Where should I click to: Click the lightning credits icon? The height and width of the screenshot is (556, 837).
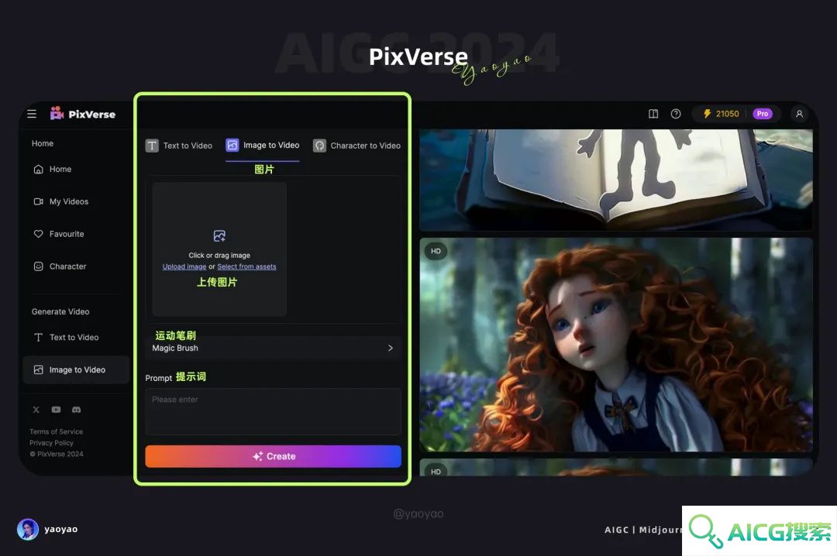707,114
